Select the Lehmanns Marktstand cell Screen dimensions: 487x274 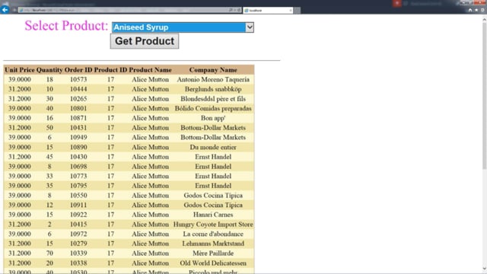click(213, 244)
